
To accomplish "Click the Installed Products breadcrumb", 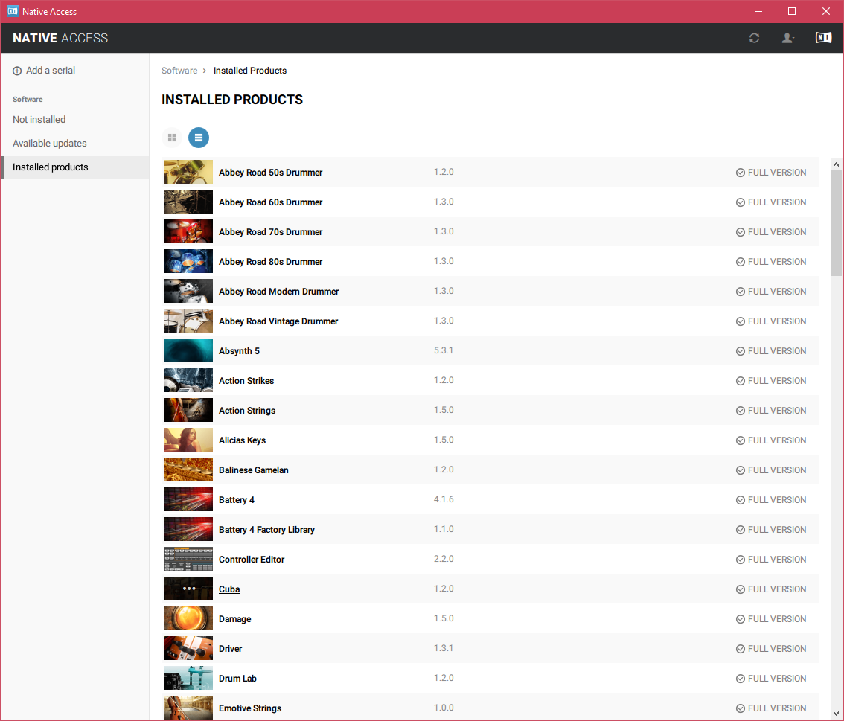I will tap(250, 71).
